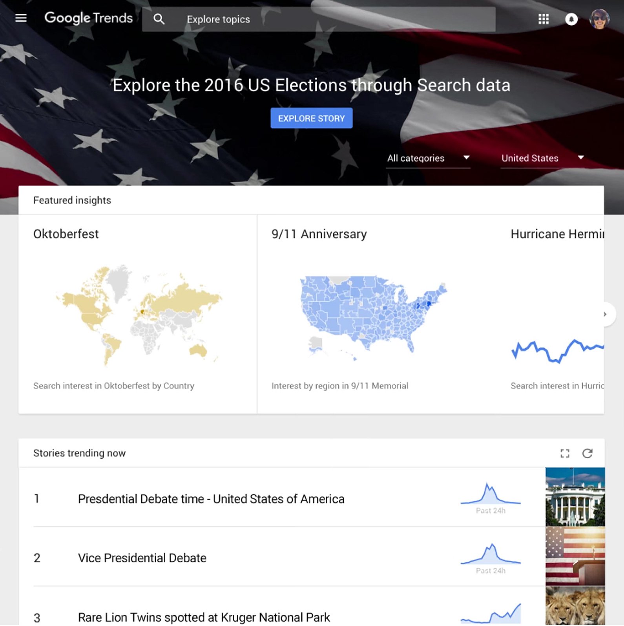
Task: Select 'Search interest in Oktoberfest by Country' caption
Action: pyautogui.click(x=114, y=386)
